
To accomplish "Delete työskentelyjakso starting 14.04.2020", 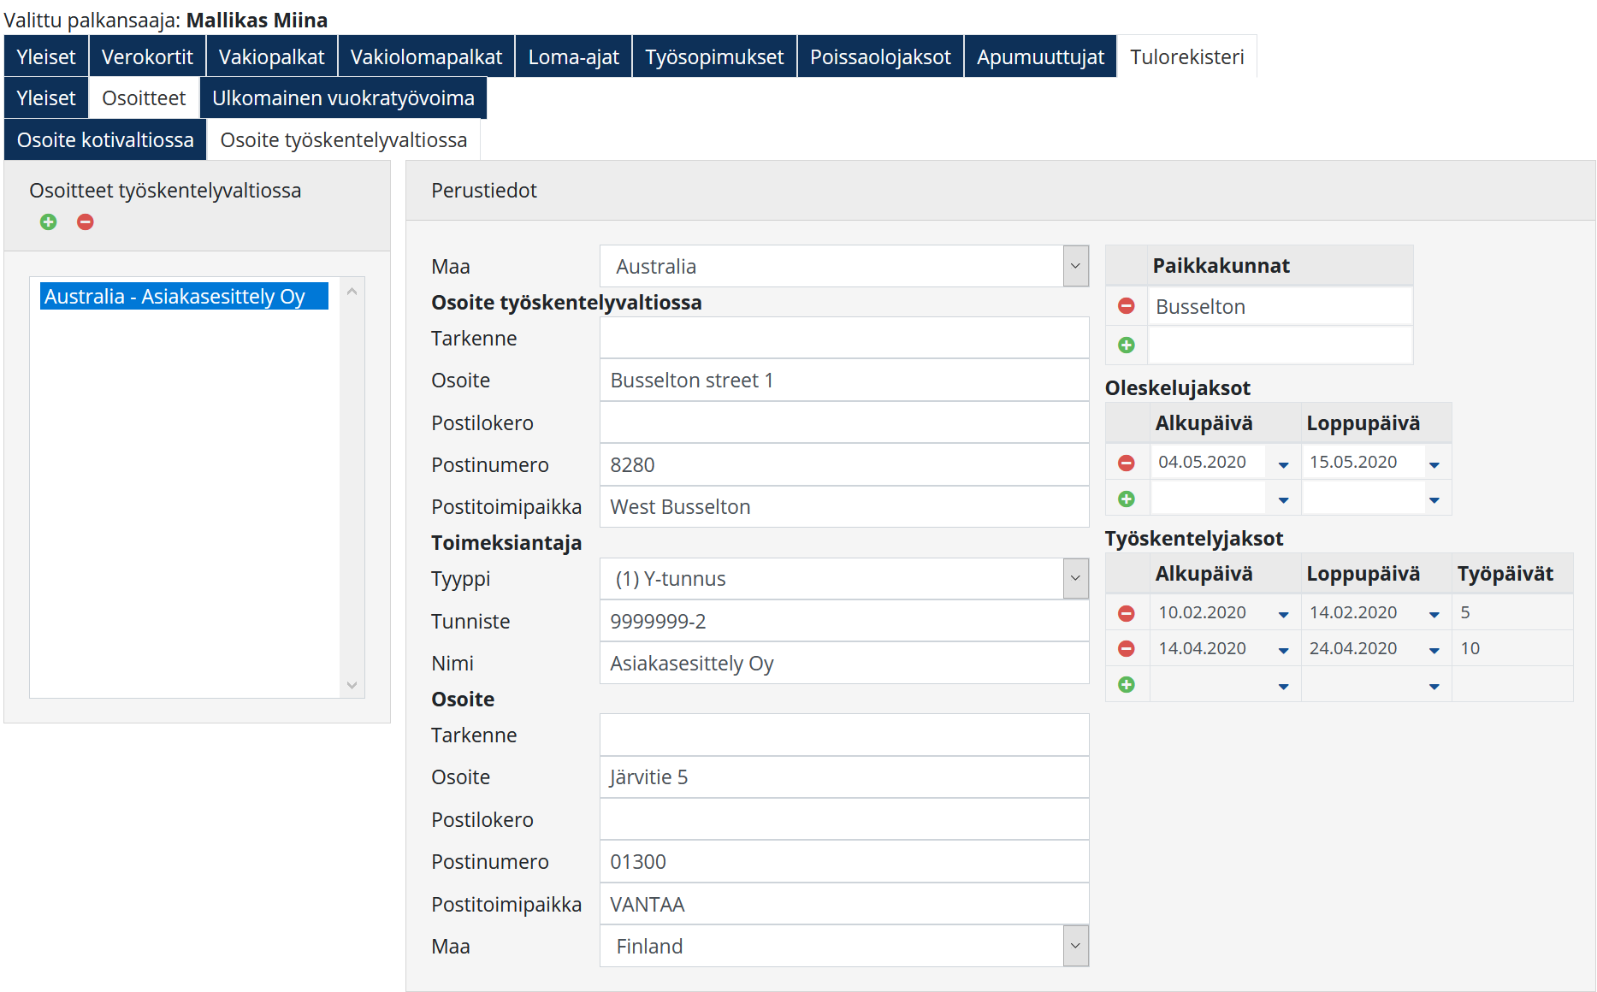I will pos(1127,649).
